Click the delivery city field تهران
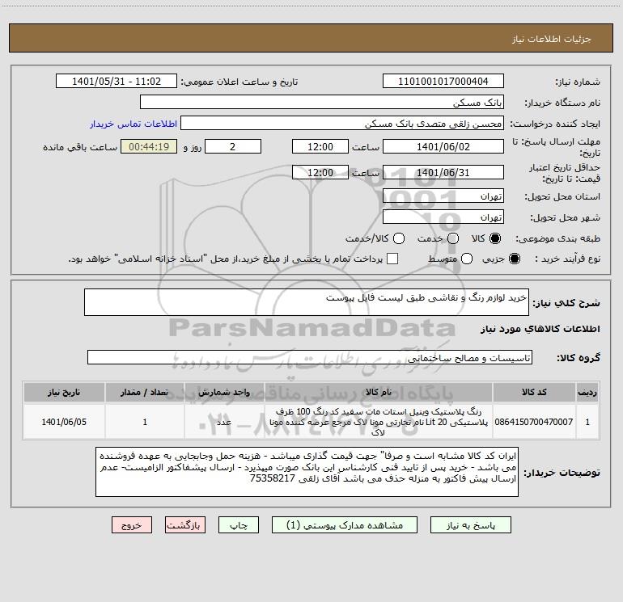The width and height of the screenshot is (623, 602). pos(443,217)
